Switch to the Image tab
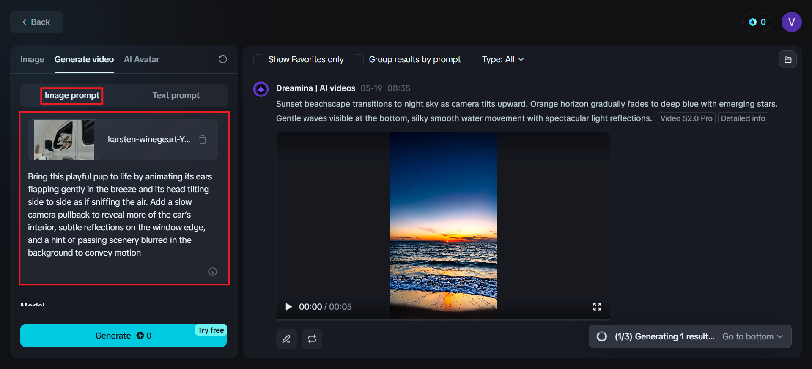This screenshot has width=812, height=369. coord(32,59)
